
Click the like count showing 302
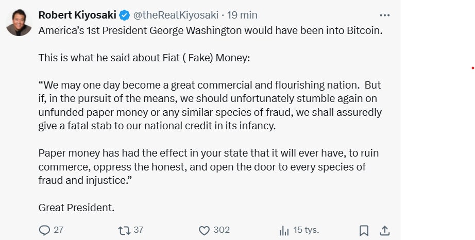point(222,230)
